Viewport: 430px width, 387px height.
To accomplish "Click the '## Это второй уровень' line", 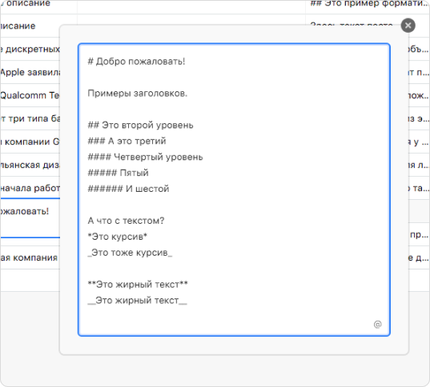I will (140, 126).
